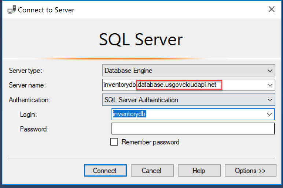Close the Connect to Server dialog
Image resolution: width=283 pixels, height=188 pixels.
tap(271, 10)
